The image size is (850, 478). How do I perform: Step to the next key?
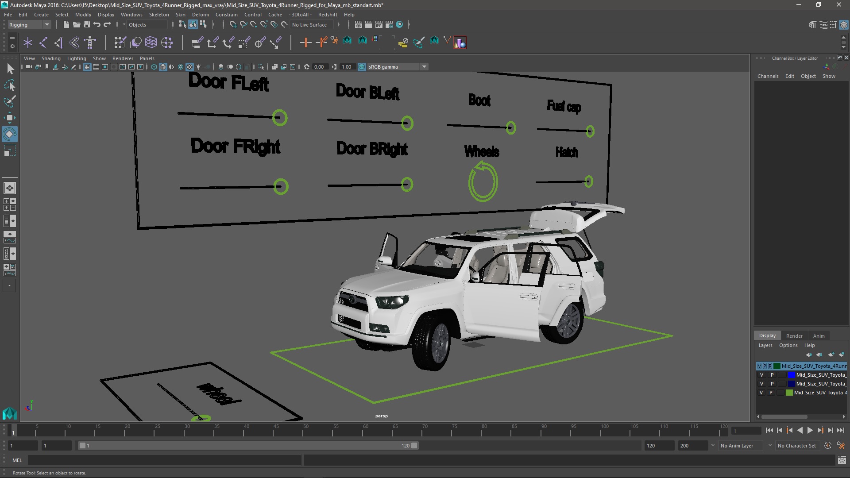[x=820, y=430]
